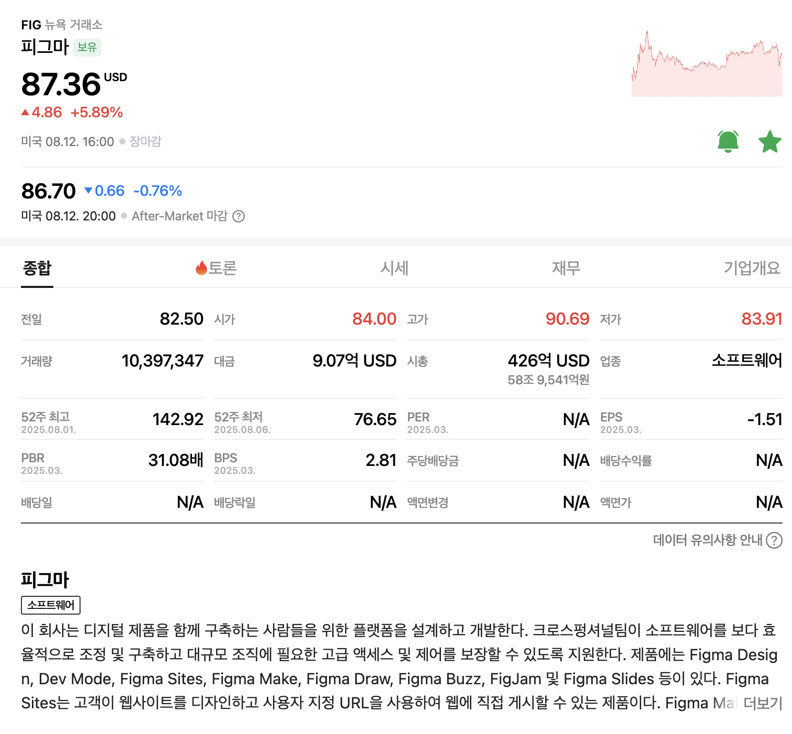
Task: Click the 52주 최저 date 2025.08.06.
Action: tap(242, 430)
